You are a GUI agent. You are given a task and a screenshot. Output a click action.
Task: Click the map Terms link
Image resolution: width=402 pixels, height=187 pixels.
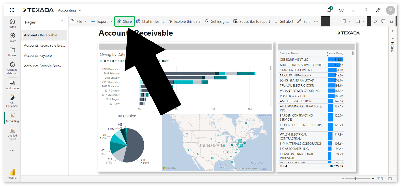click(x=264, y=168)
